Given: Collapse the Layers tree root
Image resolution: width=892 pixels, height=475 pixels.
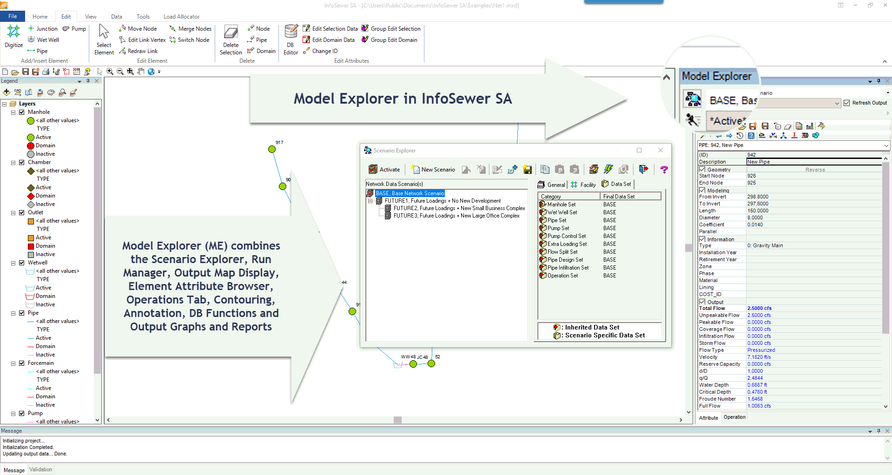Looking at the screenshot, I should click(x=5, y=104).
